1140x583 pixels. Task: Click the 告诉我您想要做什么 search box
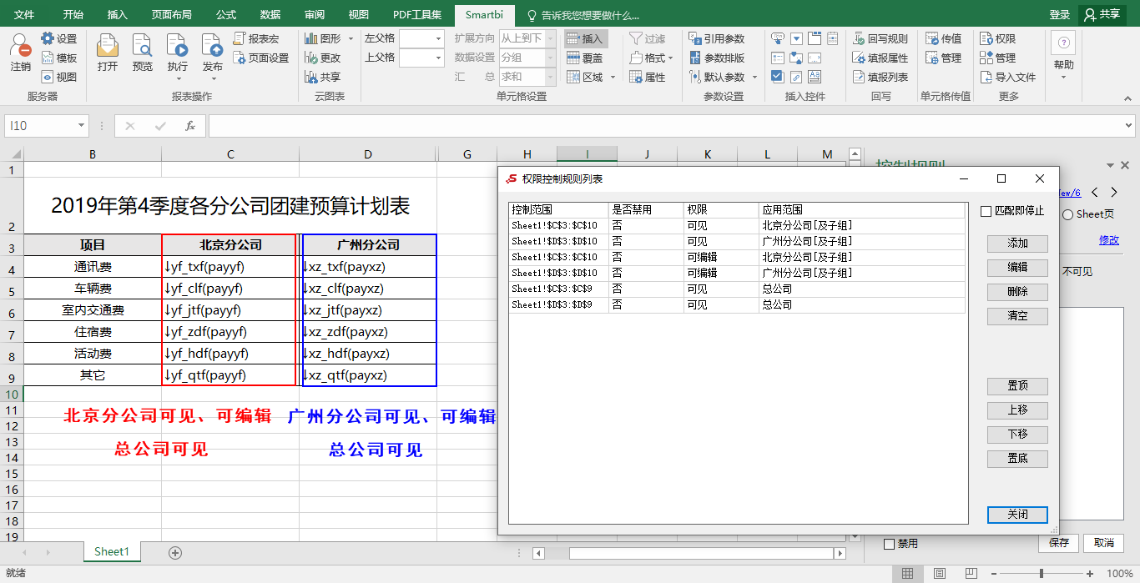pos(583,15)
